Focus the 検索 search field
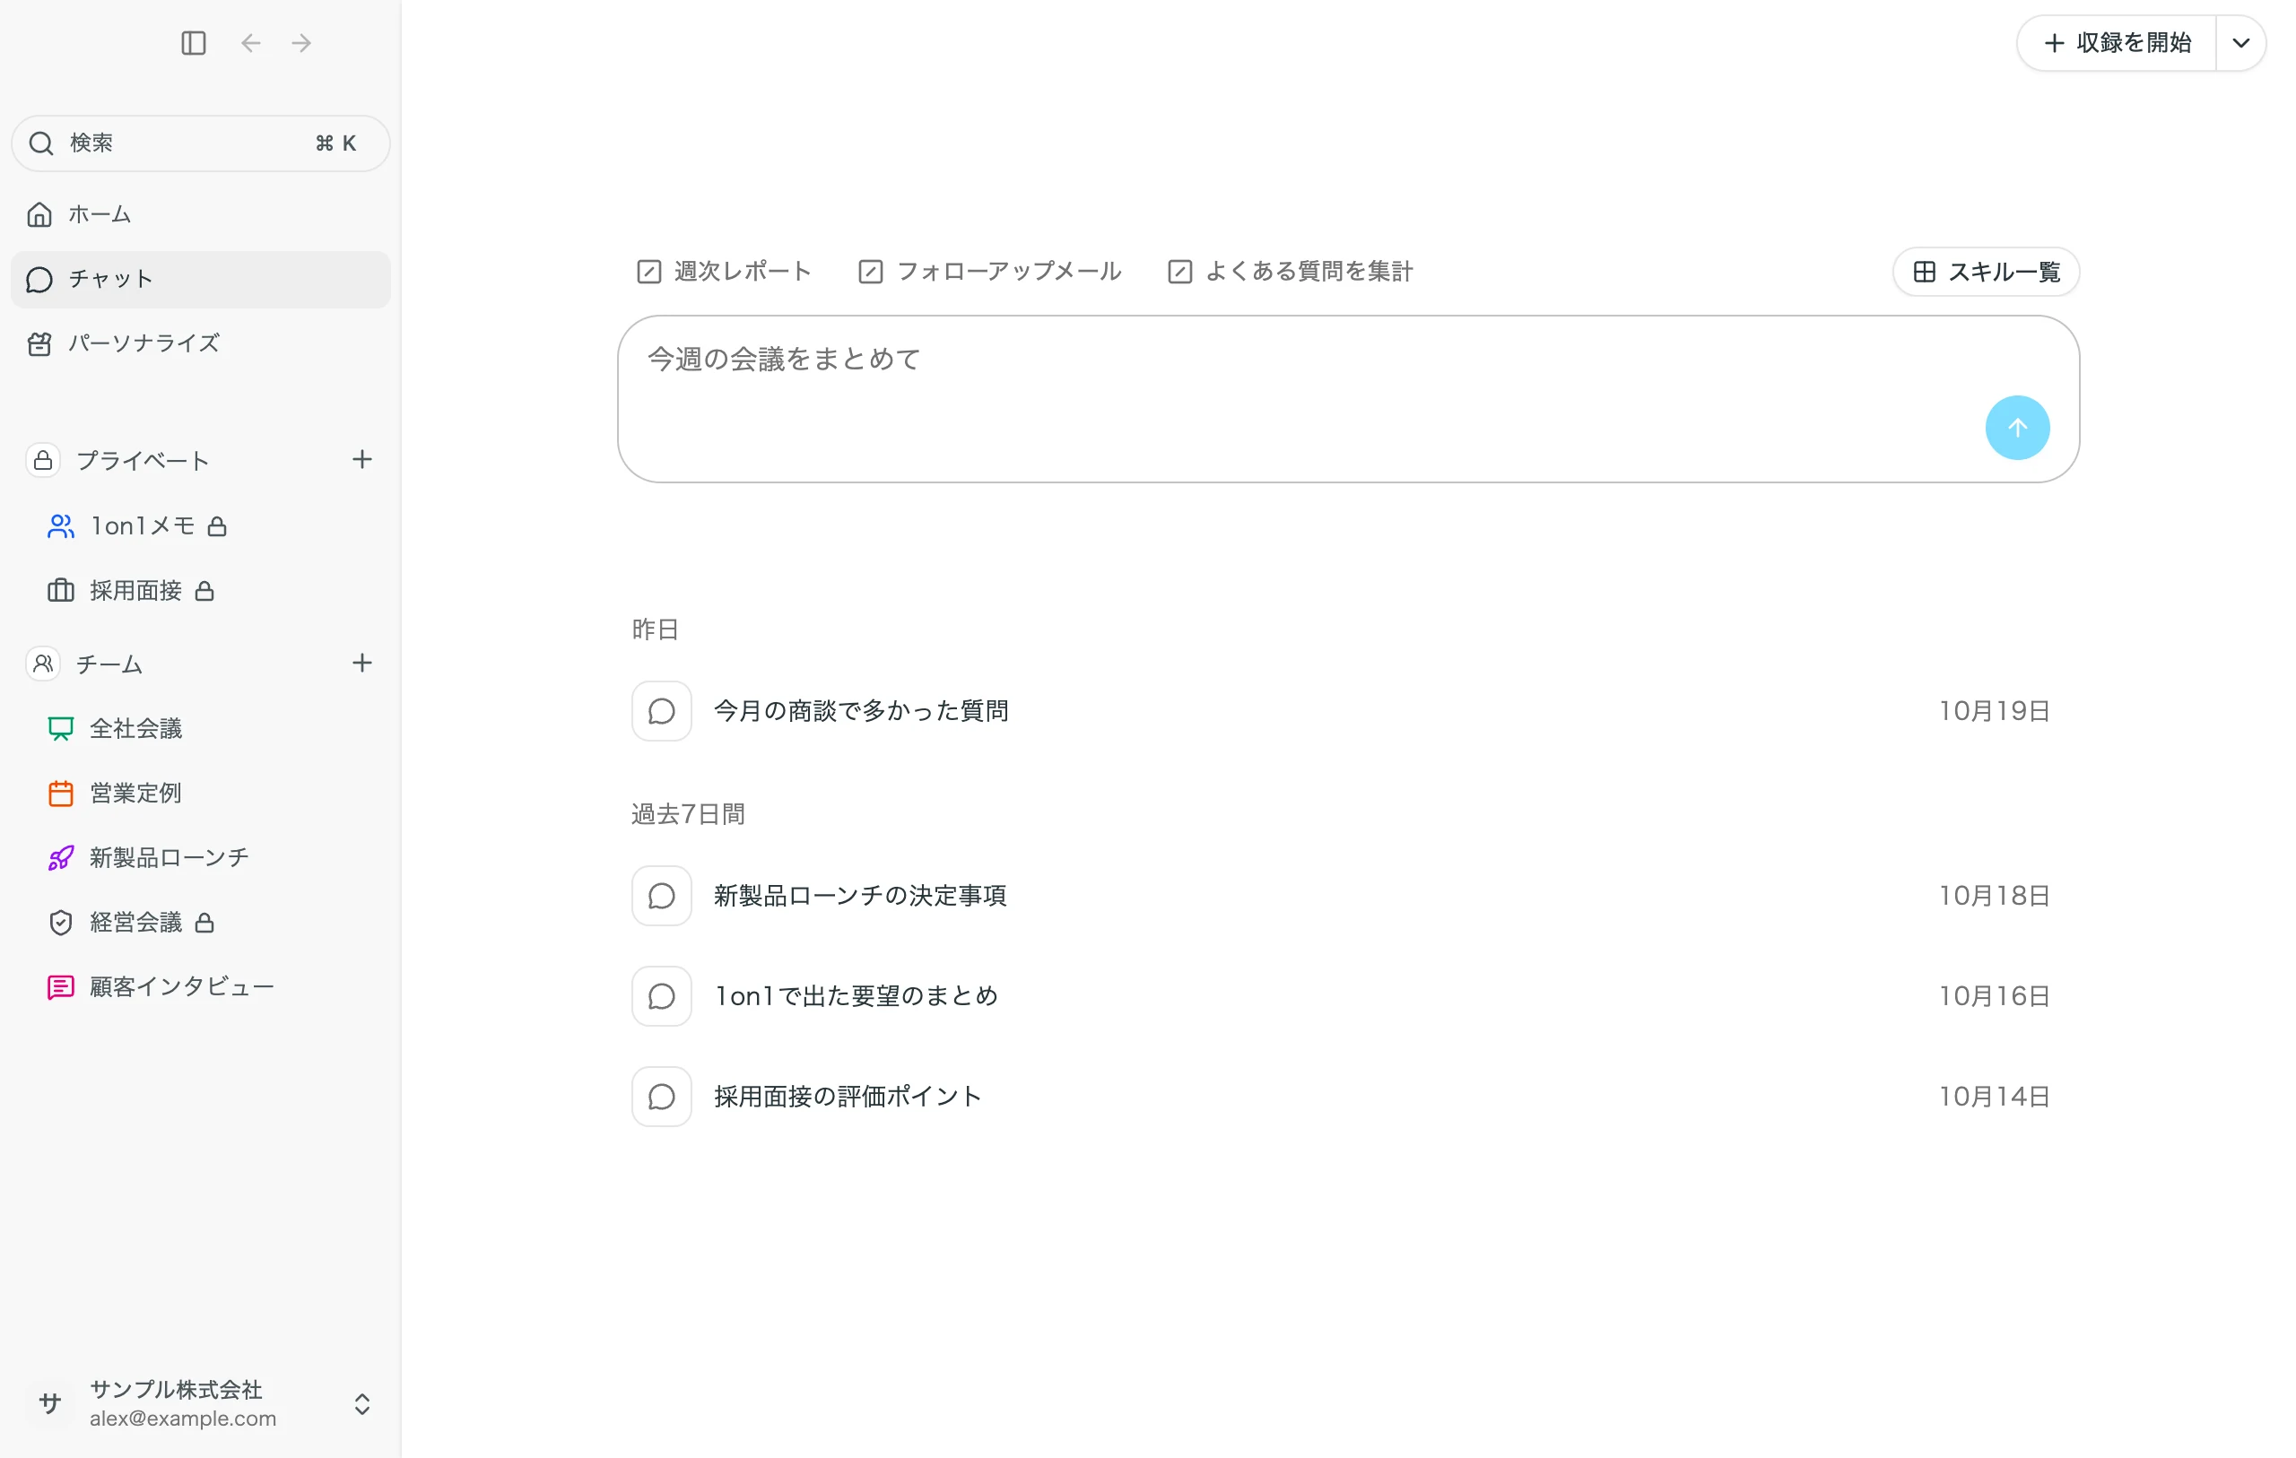Image resolution: width=2296 pixels, height=1458 pixels. (x=200, y=143)
